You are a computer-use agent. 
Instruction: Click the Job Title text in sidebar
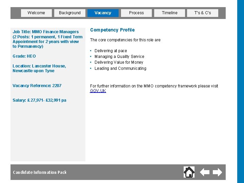(47, 39)
